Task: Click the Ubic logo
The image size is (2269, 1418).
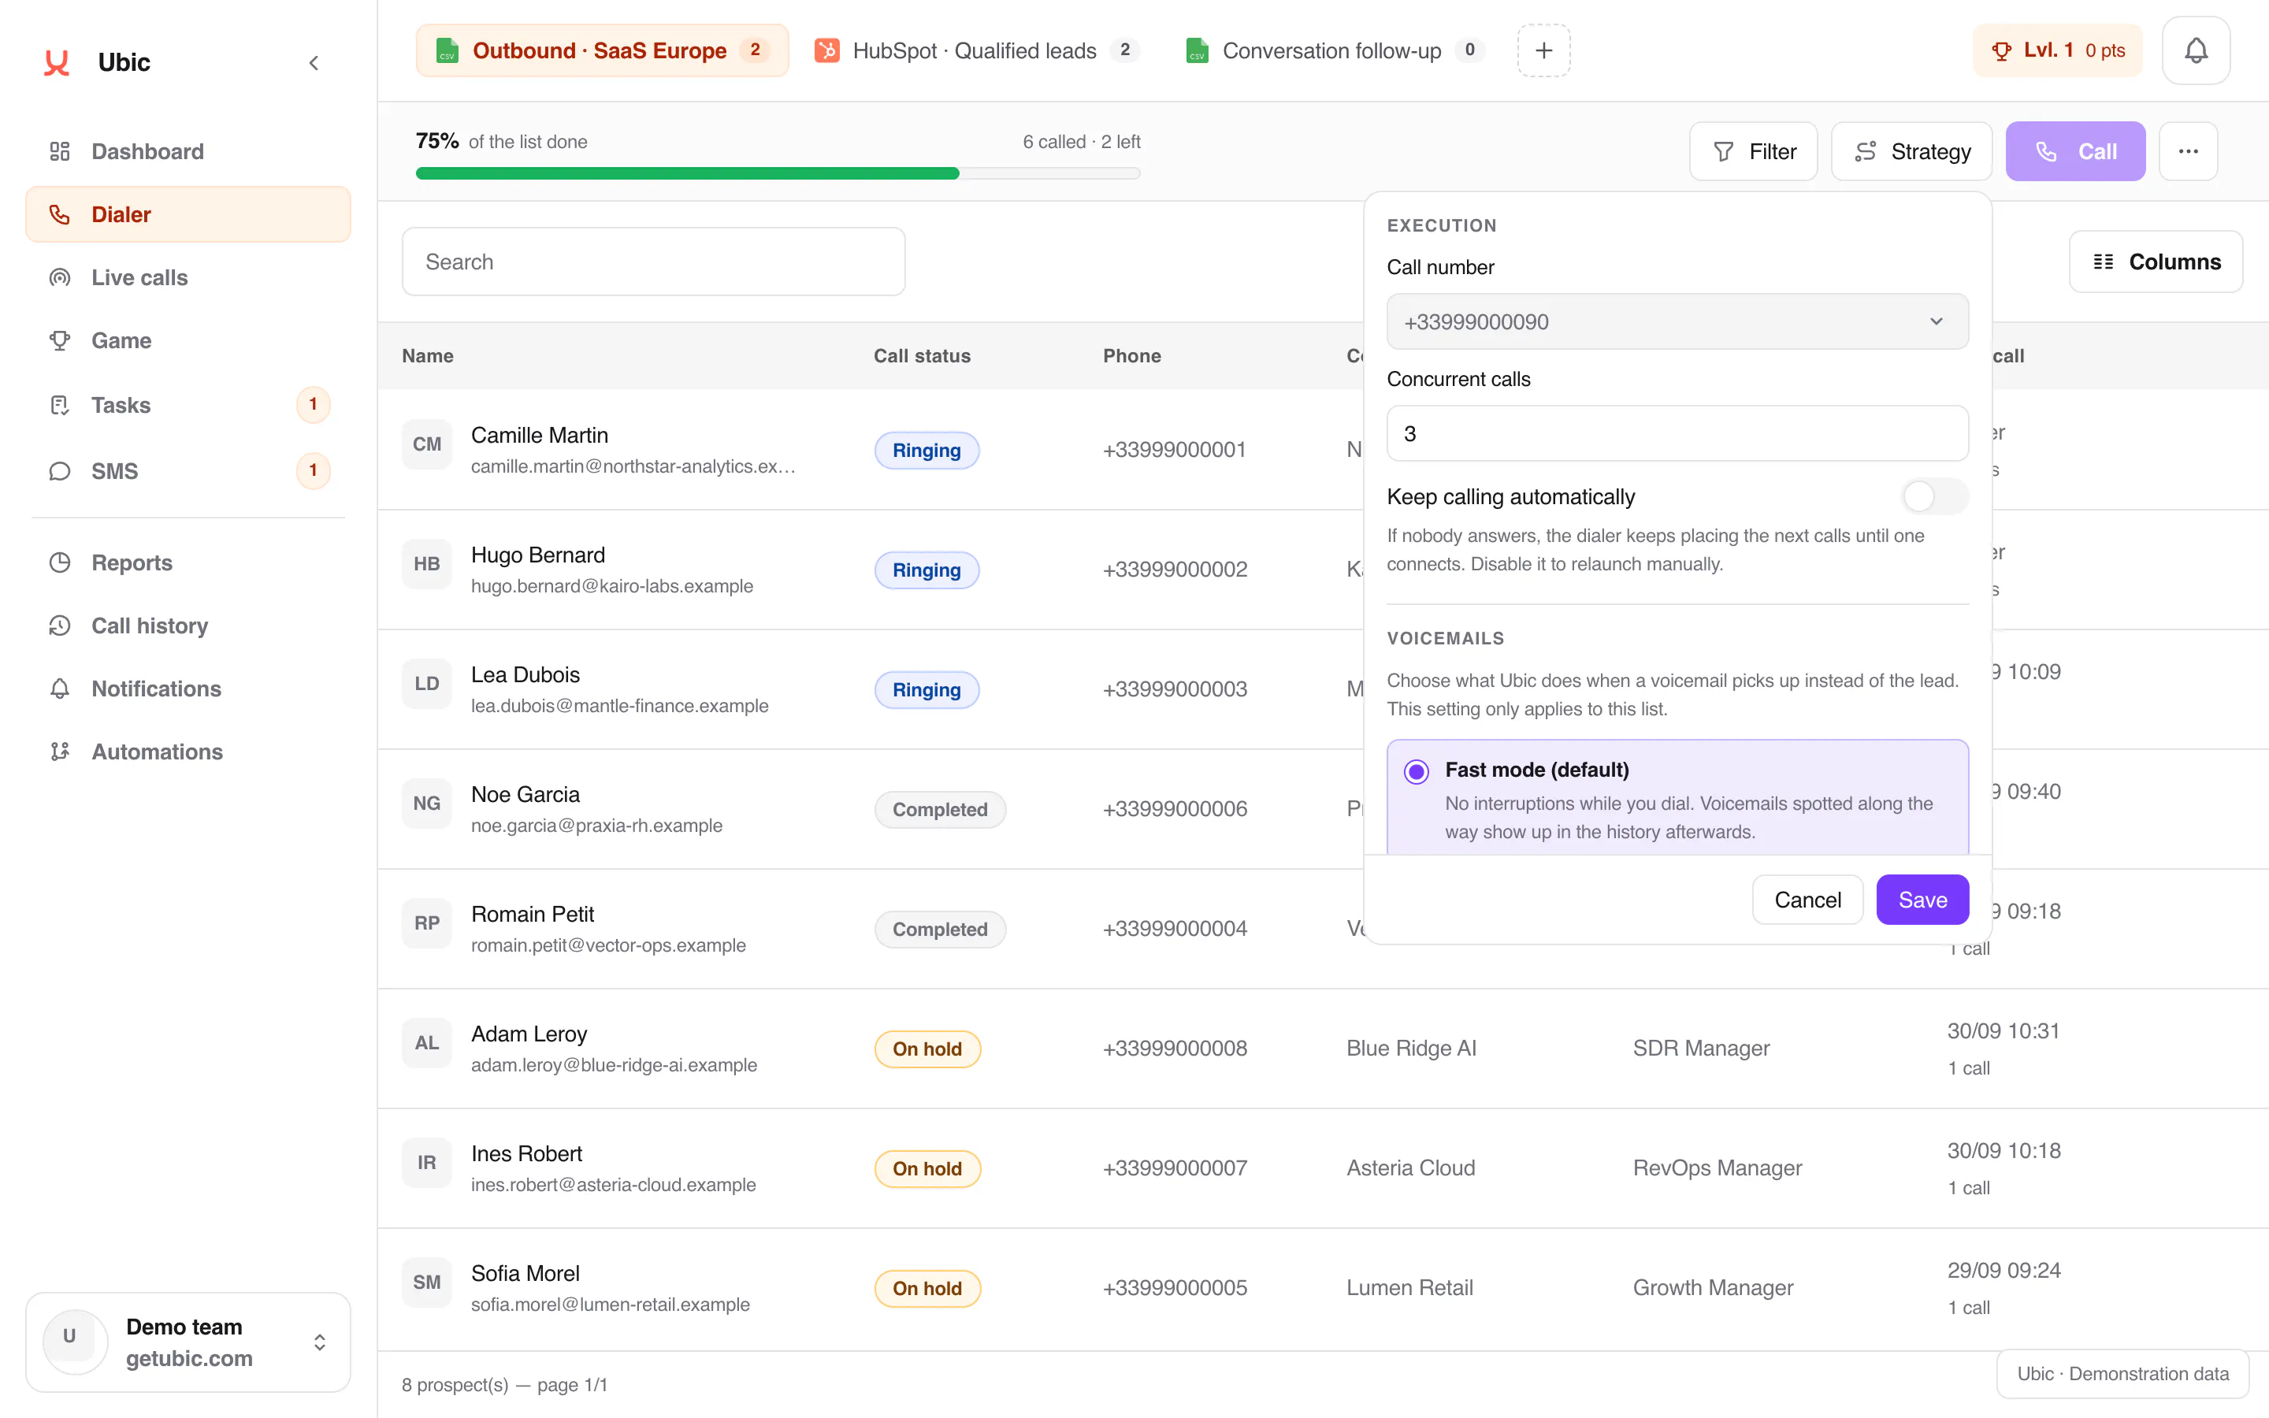Action: pyautogui.click(x=58, y=63)
